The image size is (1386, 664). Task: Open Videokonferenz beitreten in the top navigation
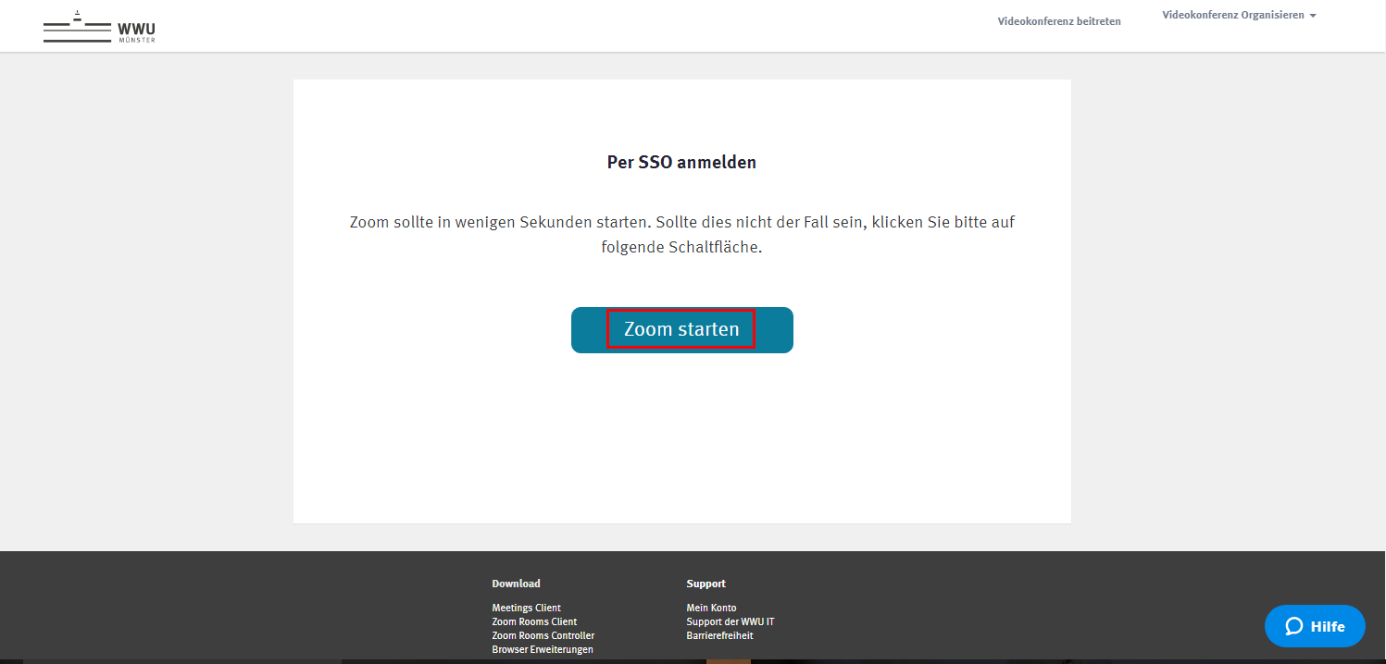click(1058, 21)
